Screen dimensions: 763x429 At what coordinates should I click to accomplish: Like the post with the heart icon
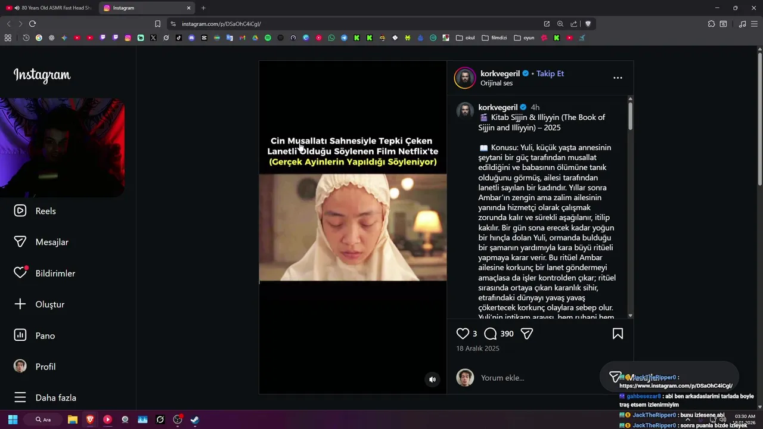463,334
